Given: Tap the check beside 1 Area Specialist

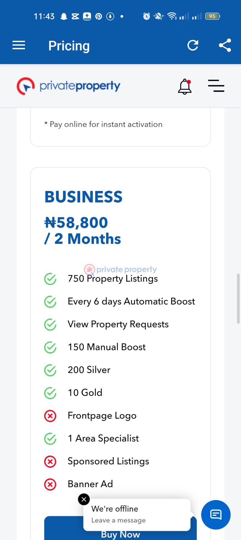Looking at the screenshot, I should coord(50,439).
